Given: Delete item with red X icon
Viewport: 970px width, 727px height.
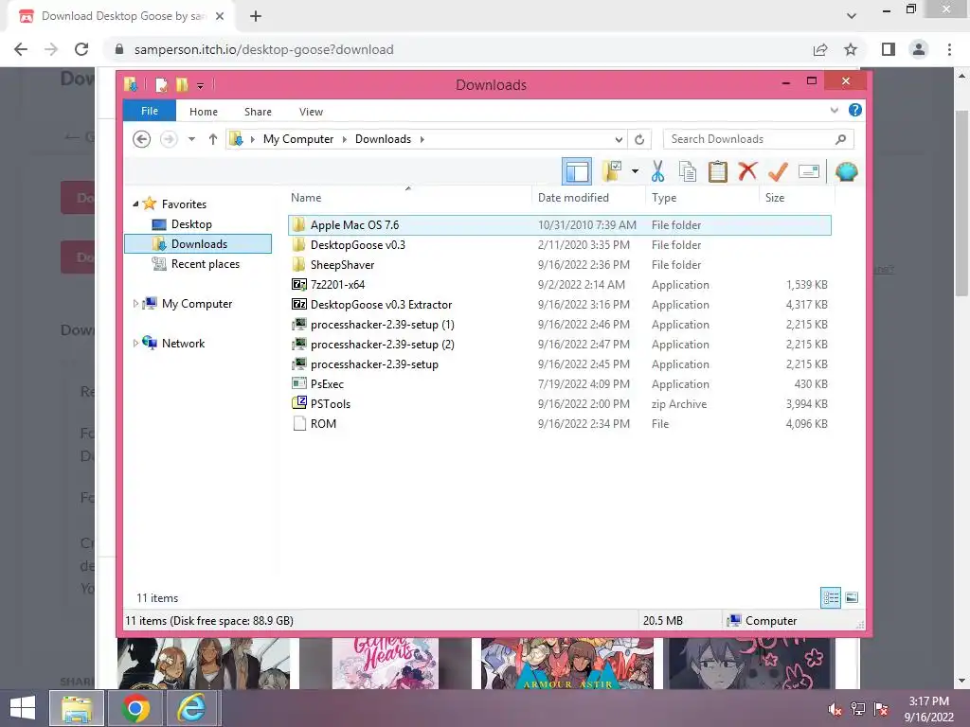Looking at the screenshot, I should click(x=747, y=171).
